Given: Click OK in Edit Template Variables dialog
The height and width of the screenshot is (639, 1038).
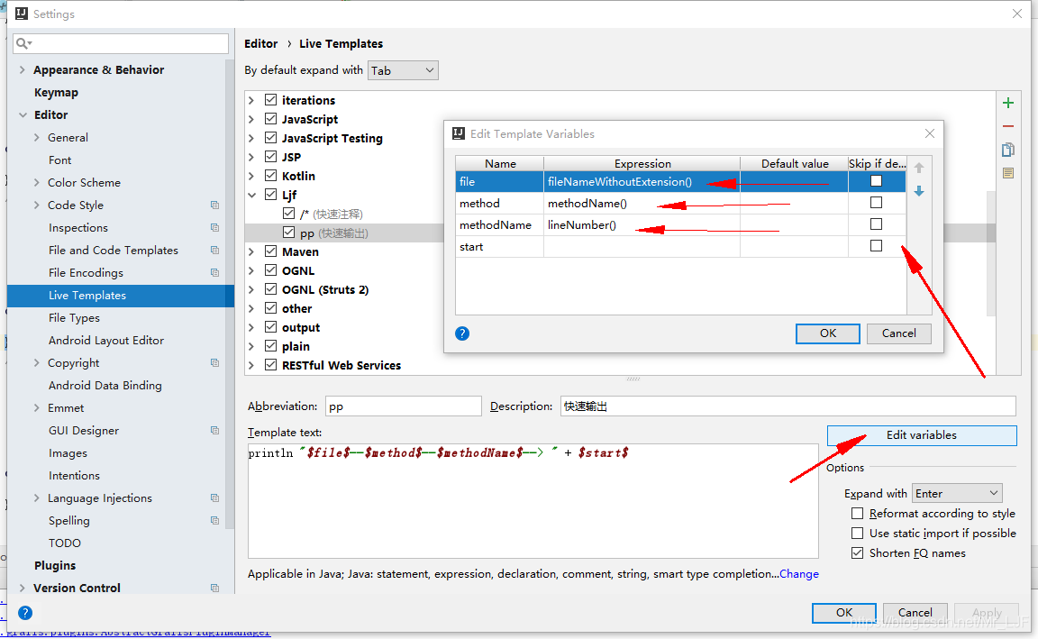Looking at the screenshot, I should [x=827, y=333].
